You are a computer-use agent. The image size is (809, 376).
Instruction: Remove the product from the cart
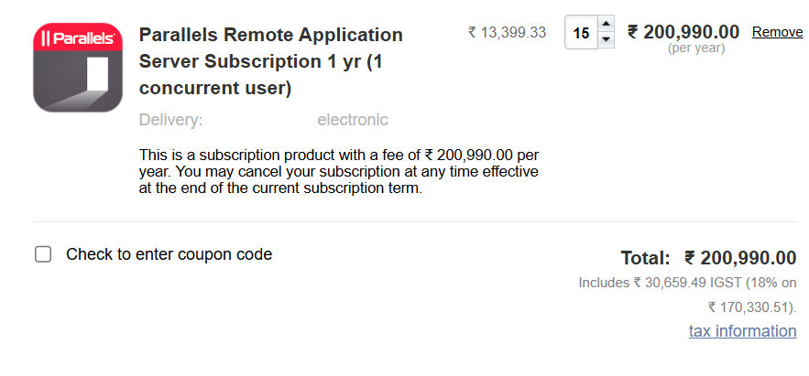pos(777,32)
